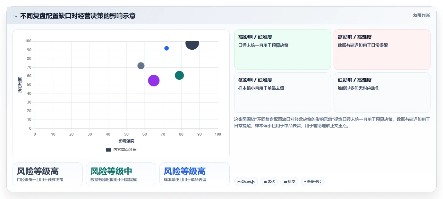443x199 pixels.
Task: Click the description paragraph starting 这张图围绕
Action: tap(332, 122)
